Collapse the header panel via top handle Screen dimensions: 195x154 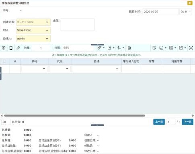click(97, 45)
